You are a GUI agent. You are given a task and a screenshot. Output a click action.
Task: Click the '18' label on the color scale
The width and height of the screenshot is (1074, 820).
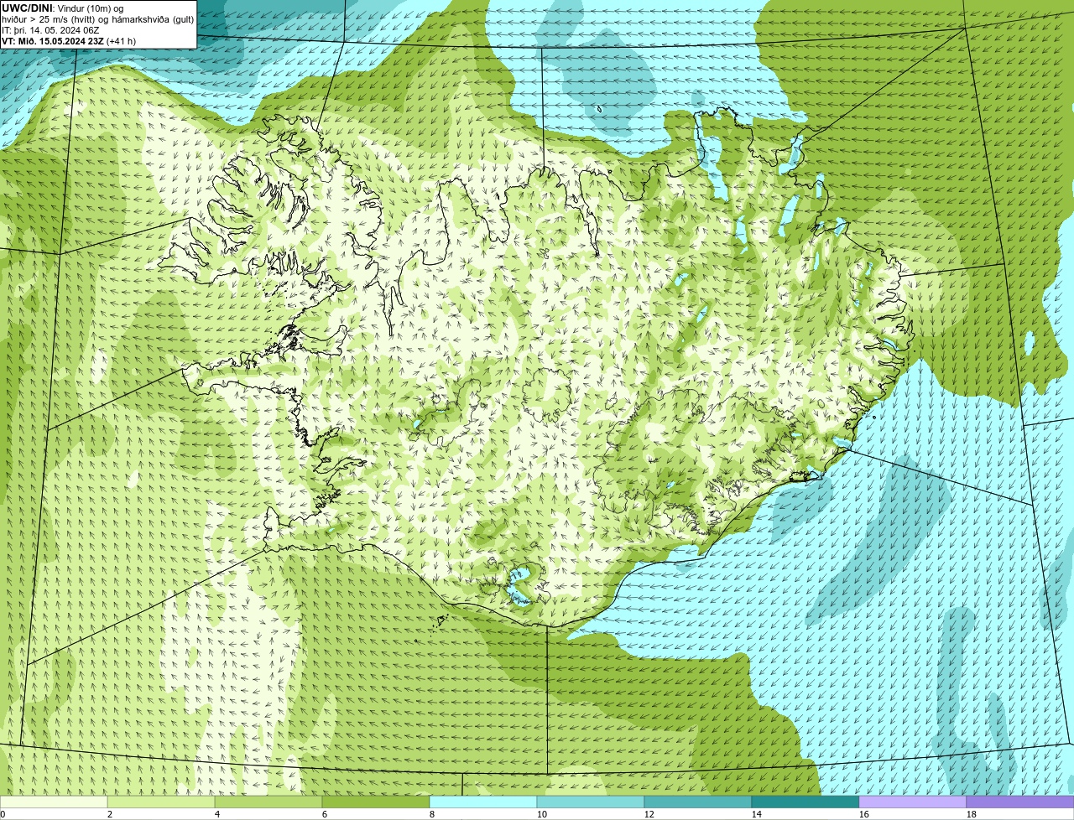click(972, 814)
